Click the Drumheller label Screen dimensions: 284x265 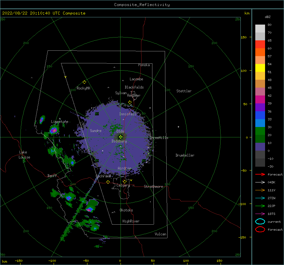[185, 155]
